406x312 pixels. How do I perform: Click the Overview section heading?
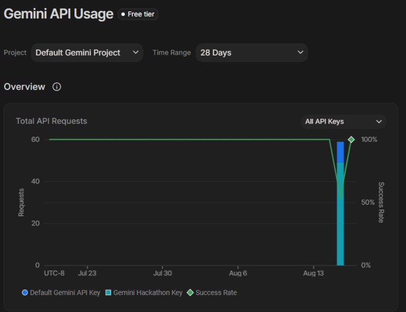(x=25, y=87)
